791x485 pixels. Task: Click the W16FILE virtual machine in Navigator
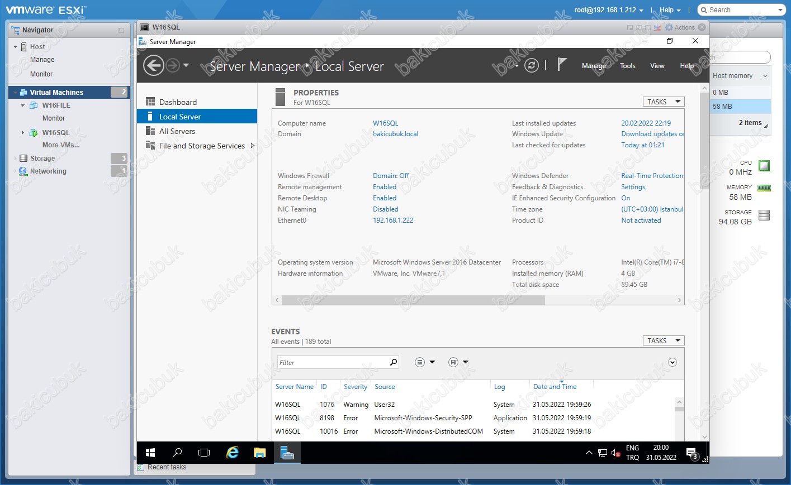(x=56, y=105)
